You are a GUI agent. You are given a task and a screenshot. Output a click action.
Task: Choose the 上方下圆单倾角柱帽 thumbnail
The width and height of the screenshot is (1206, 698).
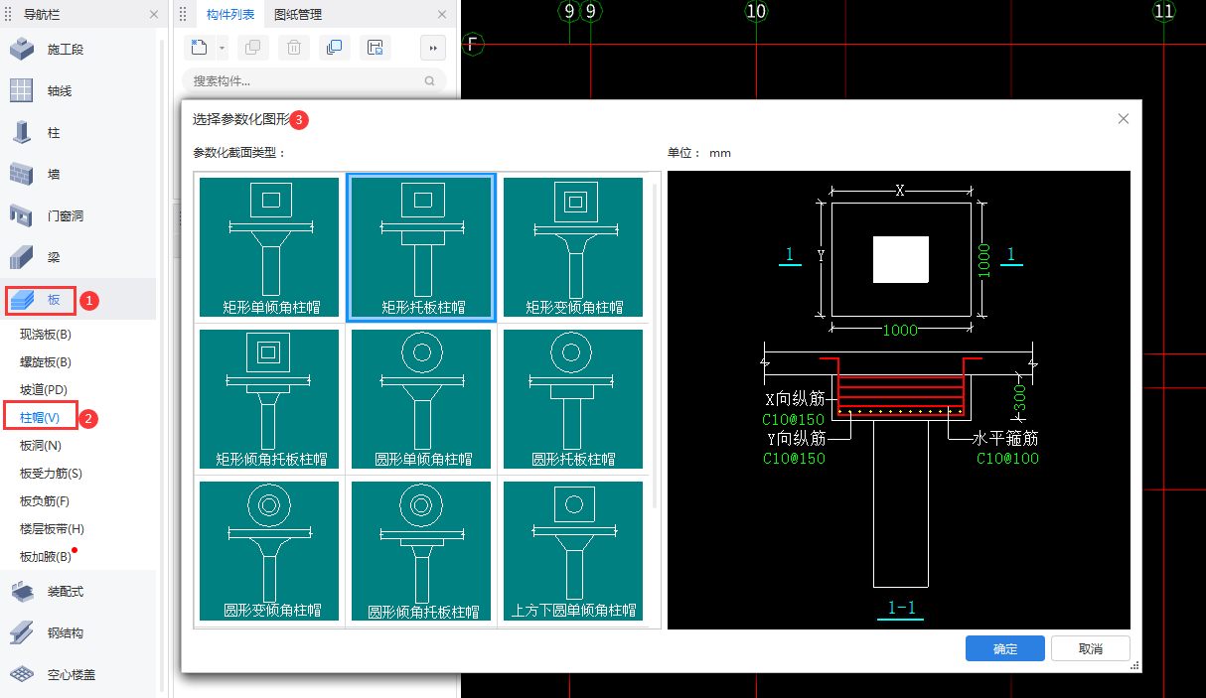[x=573, y=551]
